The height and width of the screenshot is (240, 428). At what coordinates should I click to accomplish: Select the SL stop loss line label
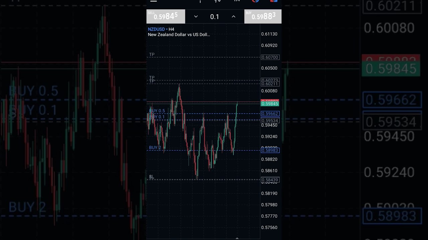pos(151,177)
